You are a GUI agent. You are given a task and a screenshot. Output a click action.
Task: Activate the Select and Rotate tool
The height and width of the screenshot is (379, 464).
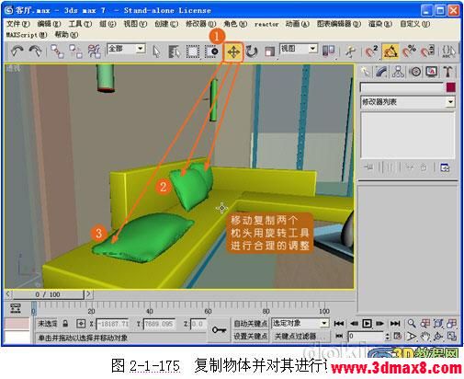tap(252, 52)
